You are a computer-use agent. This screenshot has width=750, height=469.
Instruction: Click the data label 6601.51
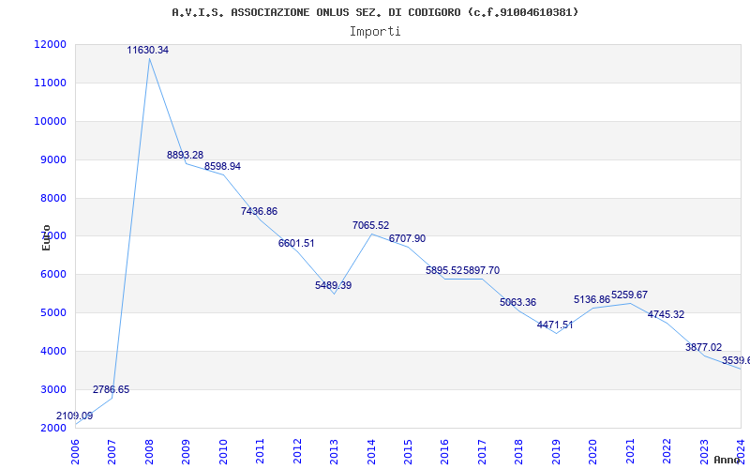[296, 243]
